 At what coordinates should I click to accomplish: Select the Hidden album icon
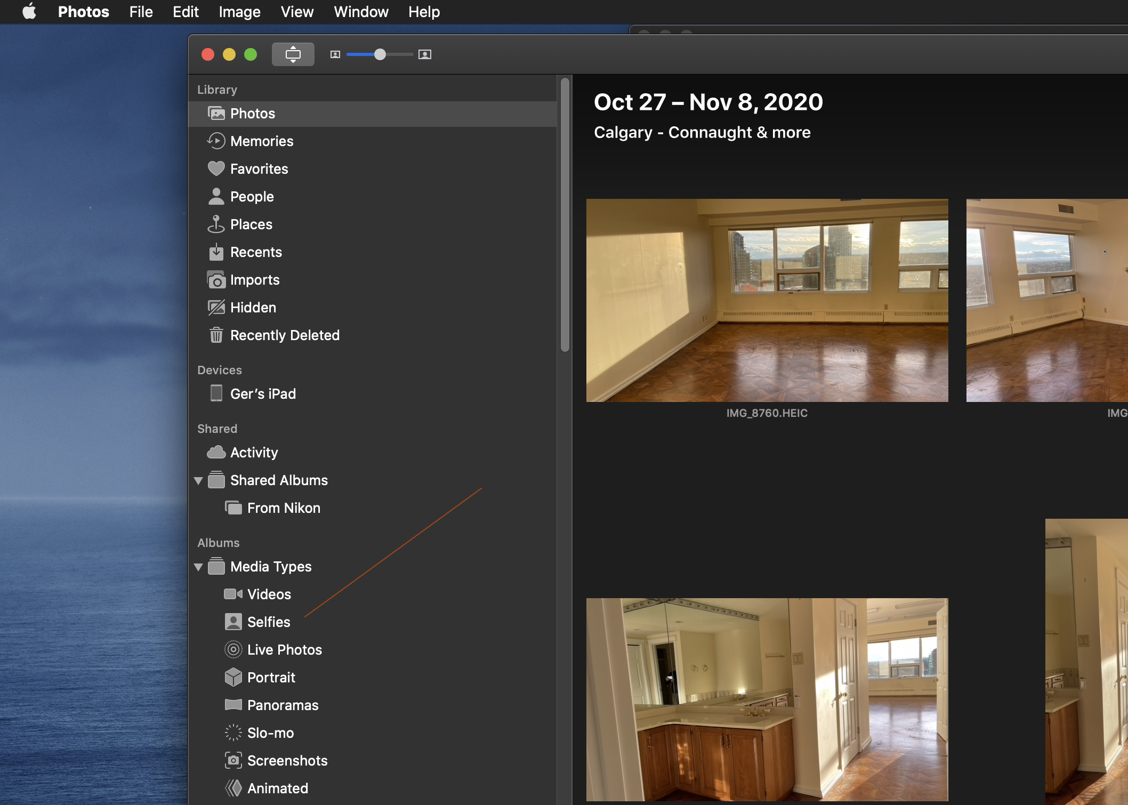(216, 308)
